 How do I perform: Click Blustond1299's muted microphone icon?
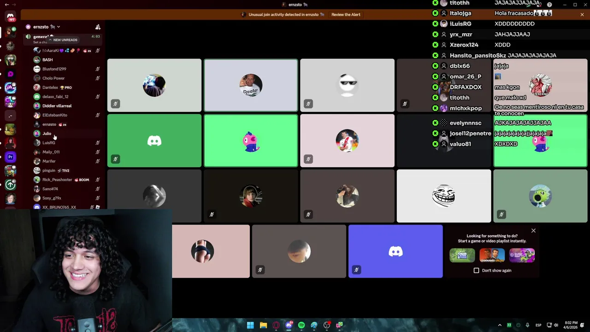[x=98, y=69]
